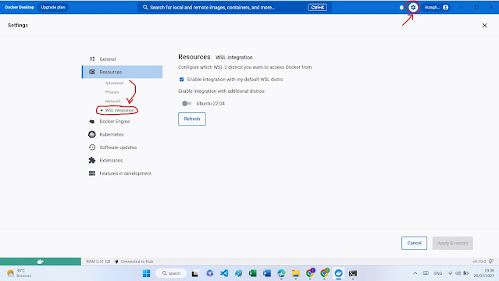The width and height of the screenshot is (499, 281).
Task: Click the Kubernetes wheel icon
Action: 92,134
